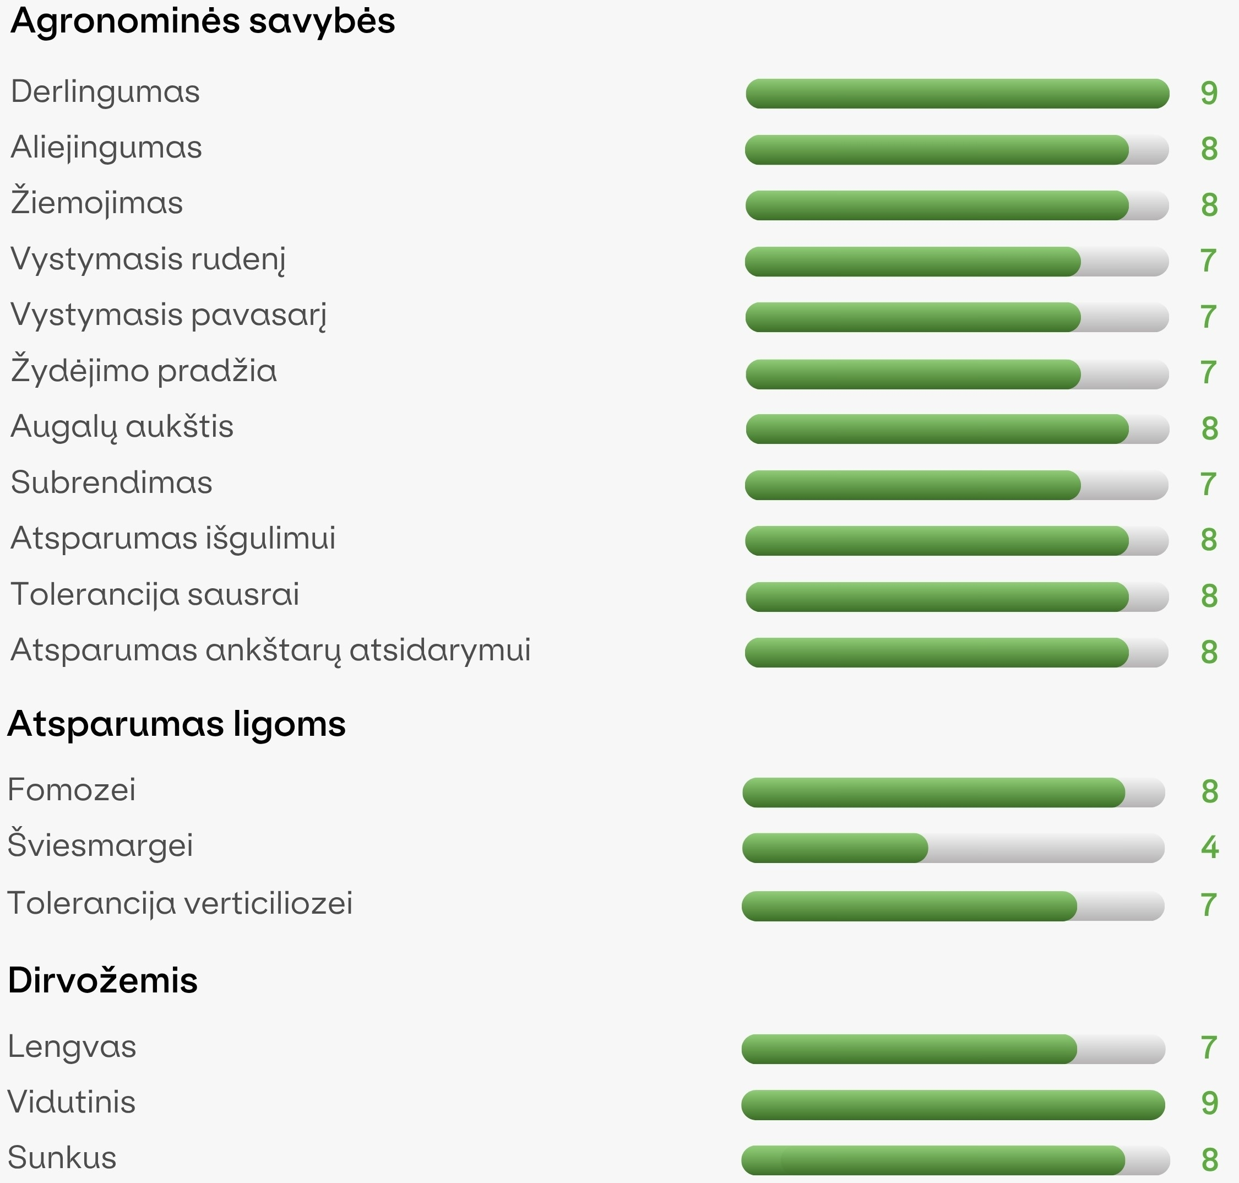Screen dimensions: 1239x1183
Task: Click the Subrendimas label
Action: (x=112, y=482)
